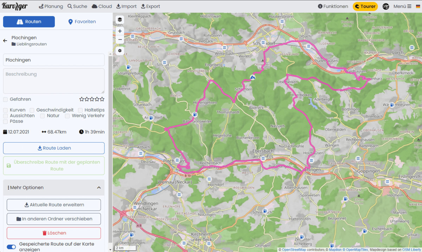The image size is (422, 252).
Task: Check the Aussichten checkbox
Action: [5, 116]
